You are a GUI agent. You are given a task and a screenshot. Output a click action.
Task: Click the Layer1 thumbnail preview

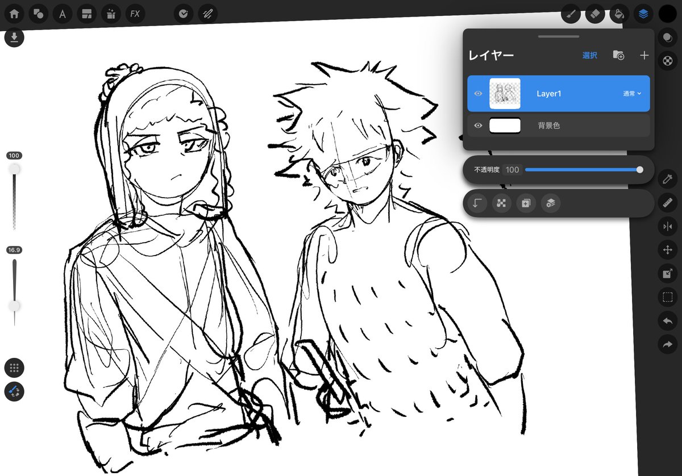click(505, 94)
